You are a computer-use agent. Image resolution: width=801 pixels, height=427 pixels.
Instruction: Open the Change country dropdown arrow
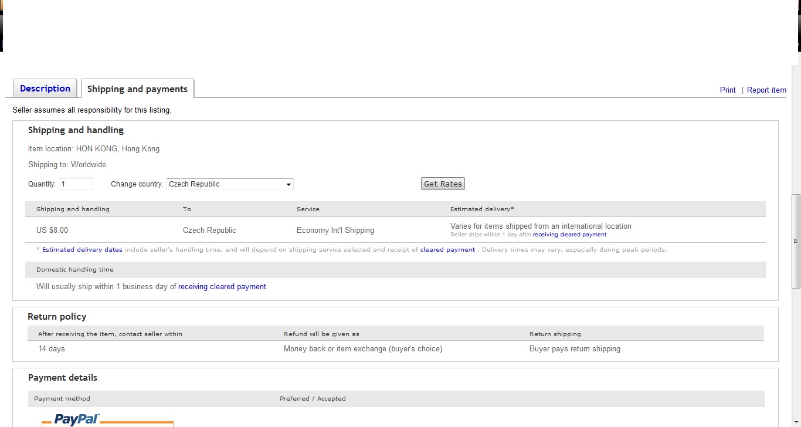[x=289, y=184]
